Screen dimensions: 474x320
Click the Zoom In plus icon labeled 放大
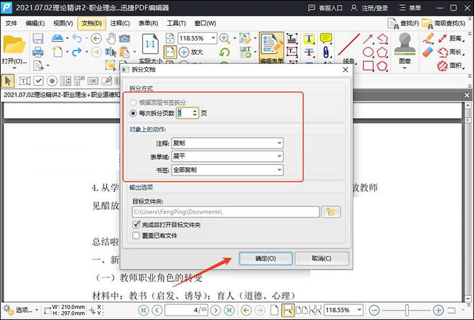tap(191, 52)
